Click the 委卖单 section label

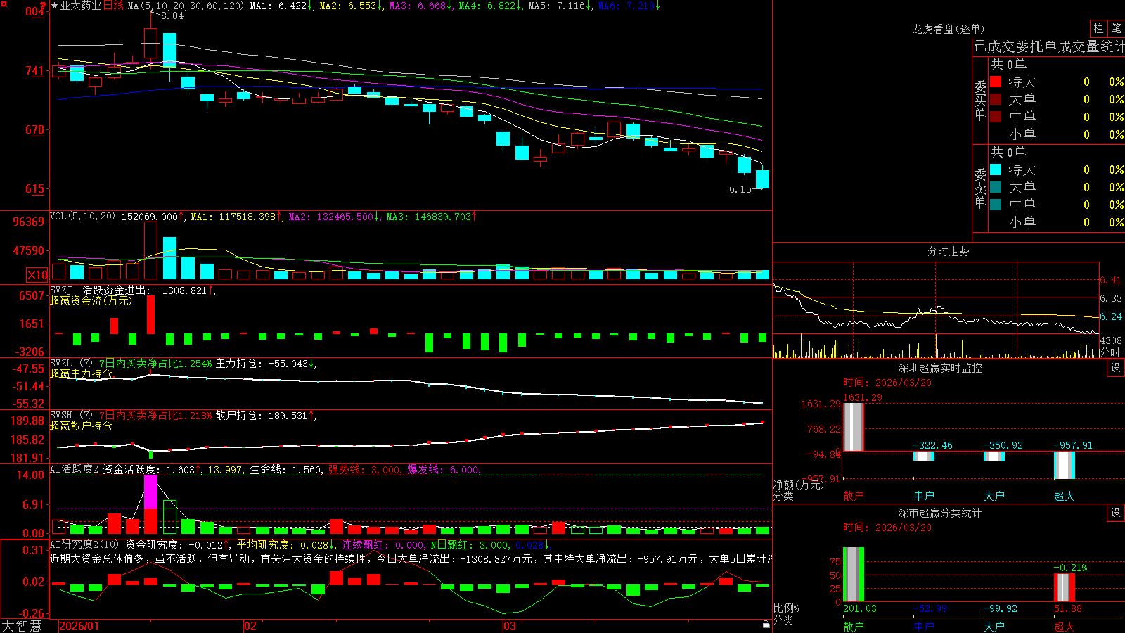980,188
